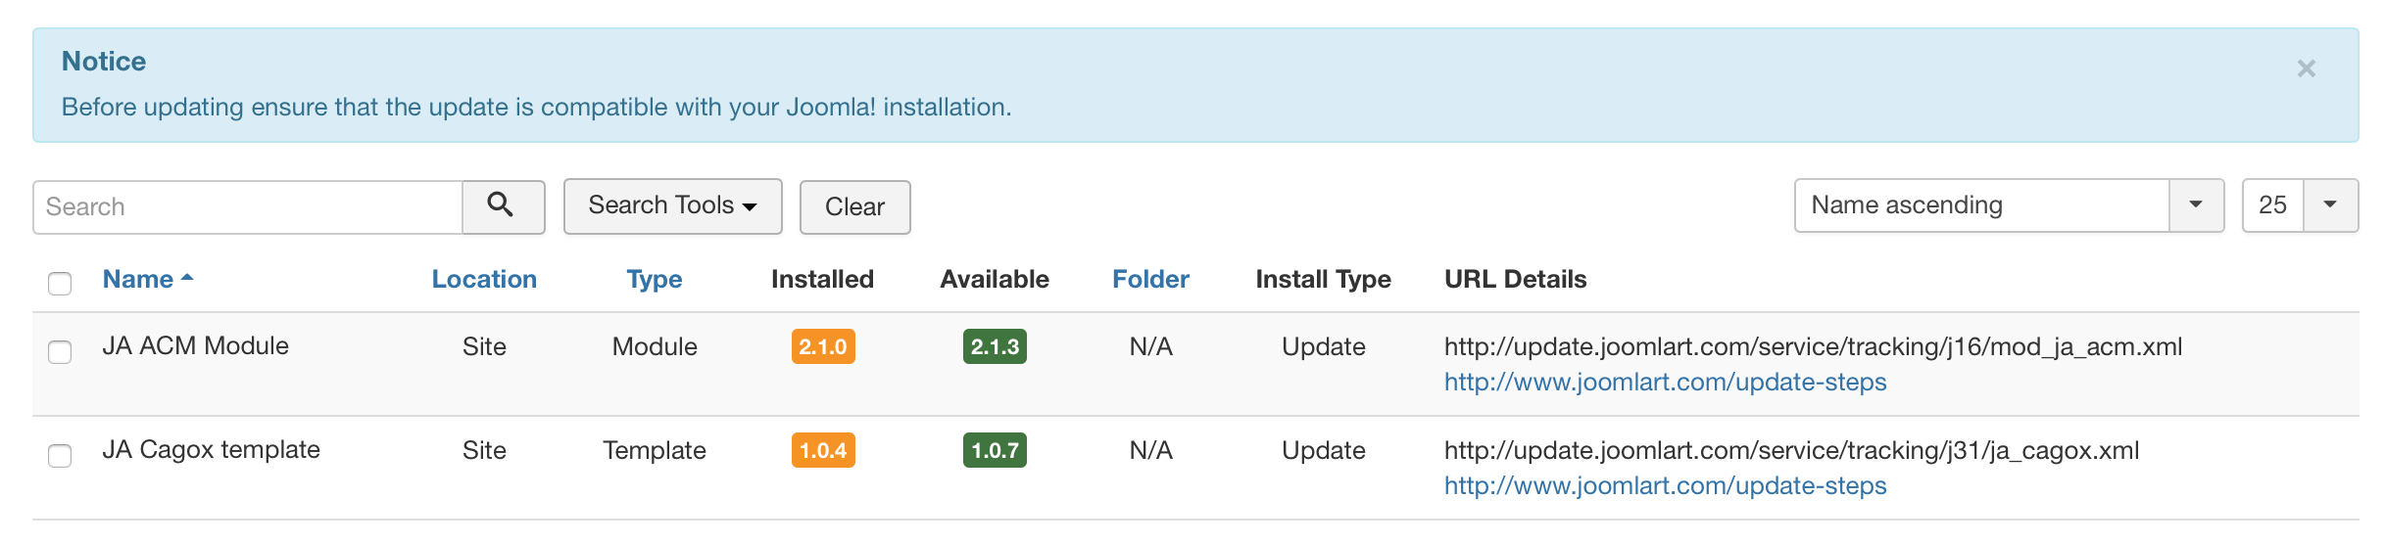
Task: Check the JA ACM Module row checkbox
Action: (60, 352)
